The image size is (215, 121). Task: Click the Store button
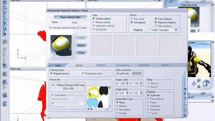point(82,38)
